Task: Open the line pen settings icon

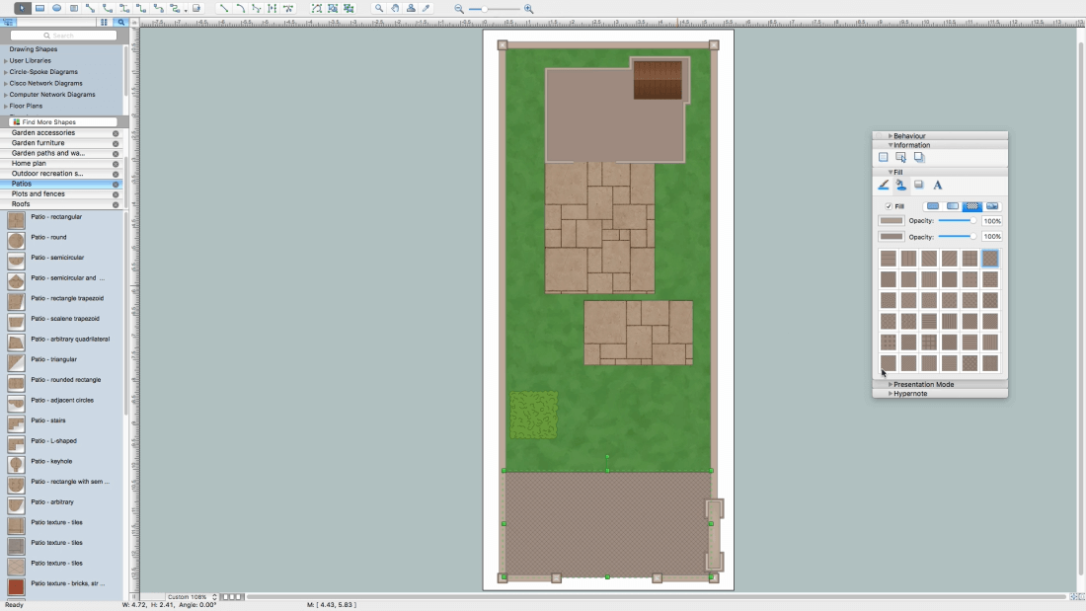Action: pyautogui.click(x=884, y=185)
